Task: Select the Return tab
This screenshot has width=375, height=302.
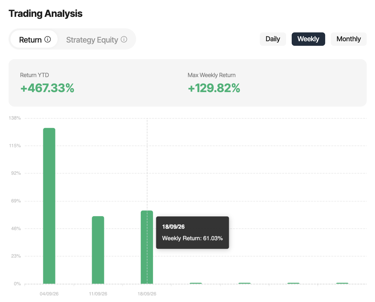Action: click(34, 39)
